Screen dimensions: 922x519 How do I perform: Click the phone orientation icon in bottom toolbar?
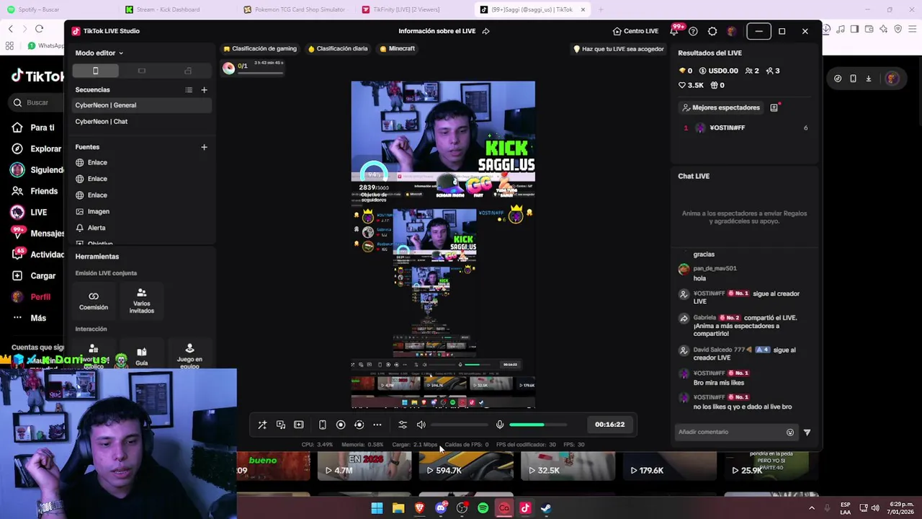click(322, 425)
